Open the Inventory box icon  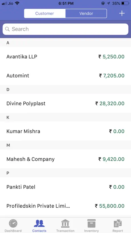[x=91, y=224]
